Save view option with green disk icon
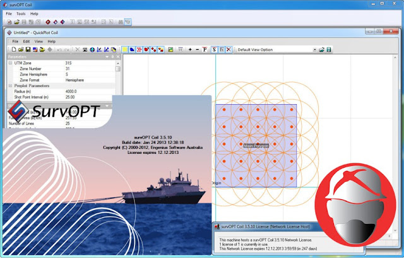Image resolution: width=404 pixels, height=258 pixels. (x=329, y=50)
